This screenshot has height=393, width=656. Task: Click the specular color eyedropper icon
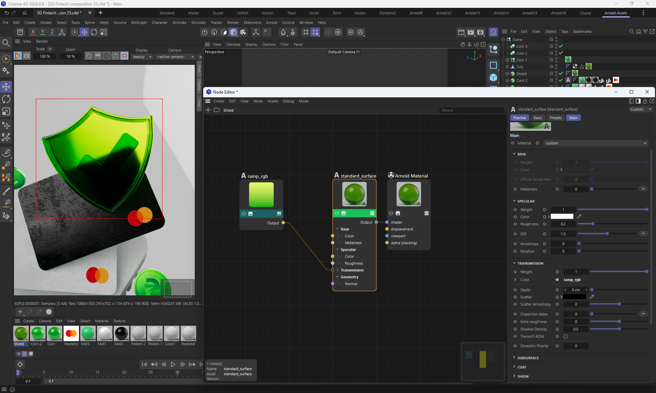coord(579,216)
